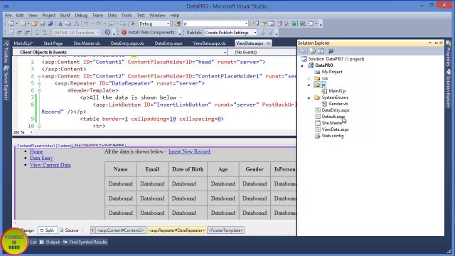Image resolution: width=455 pixels, height=256 pixels.
Task: Click the Undo arrow icon
Action: click(x=86, y=23)
